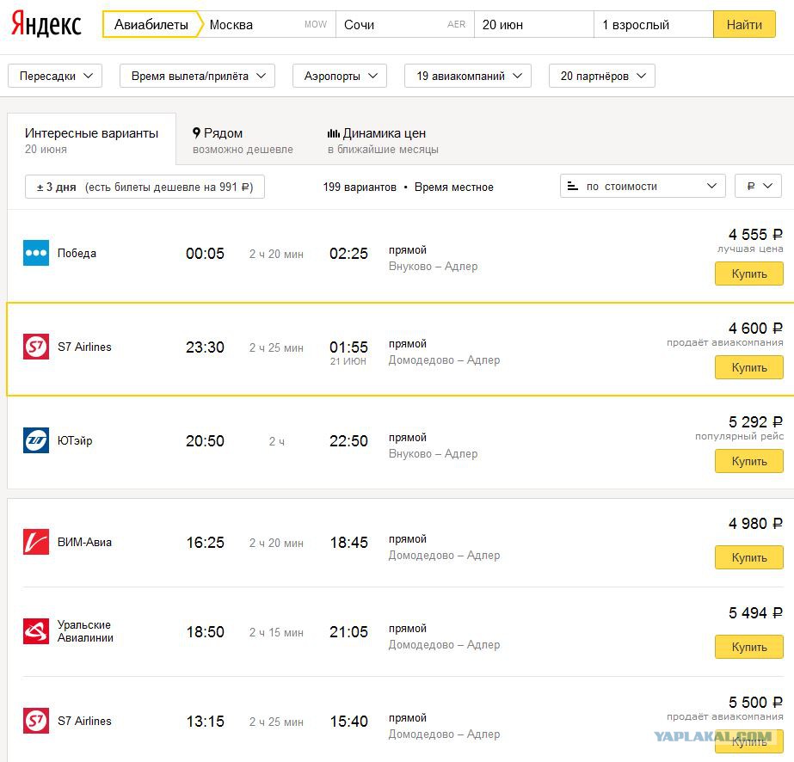Image resolution: width=794 pixels, height=762 pixels.
Task: Click the ± 3 дня cheaper tickets button
Action: point(145,187)
